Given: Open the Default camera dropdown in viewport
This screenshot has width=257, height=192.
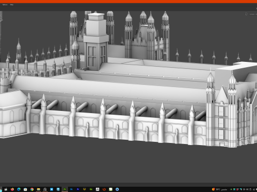Looking at the screenshot, I should 253,14.
